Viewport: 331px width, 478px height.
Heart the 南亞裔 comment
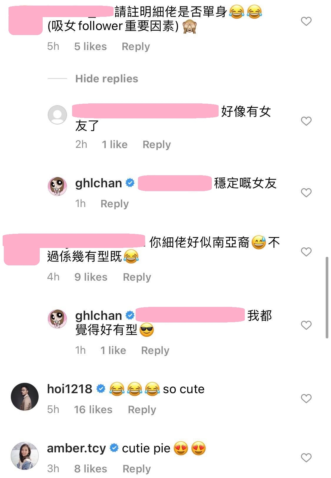306,252
